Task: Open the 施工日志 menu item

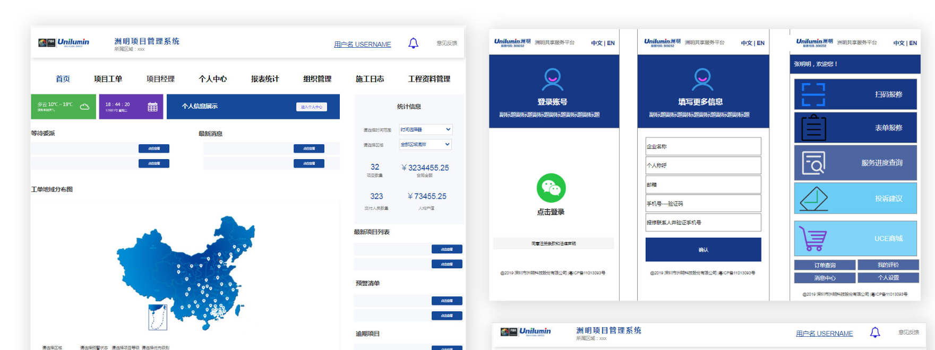Action: click(x=370, y=79)
